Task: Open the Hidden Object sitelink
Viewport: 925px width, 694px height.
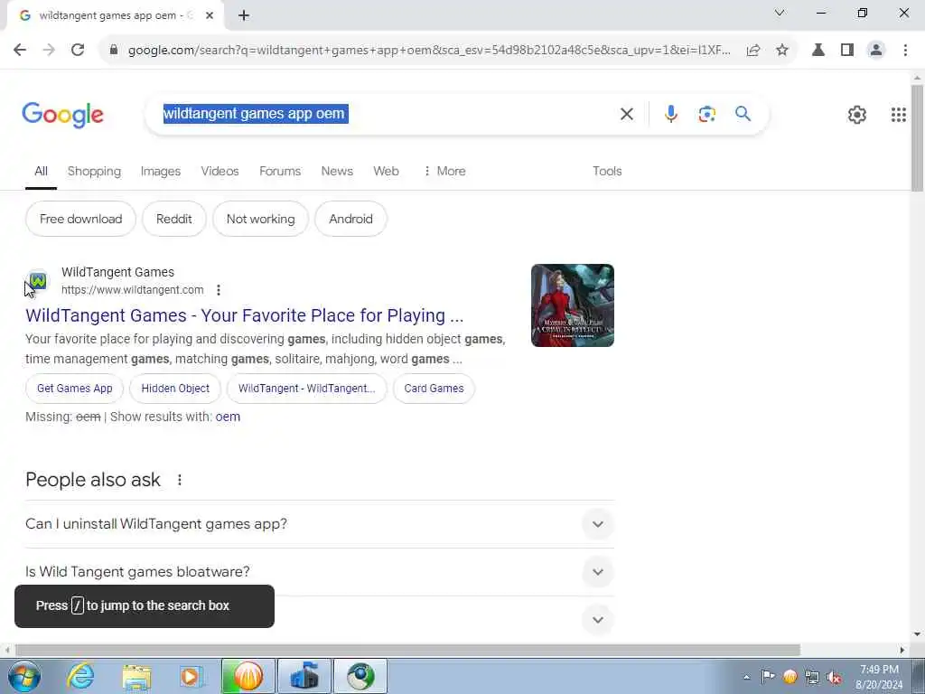Action: pos(175,389)
